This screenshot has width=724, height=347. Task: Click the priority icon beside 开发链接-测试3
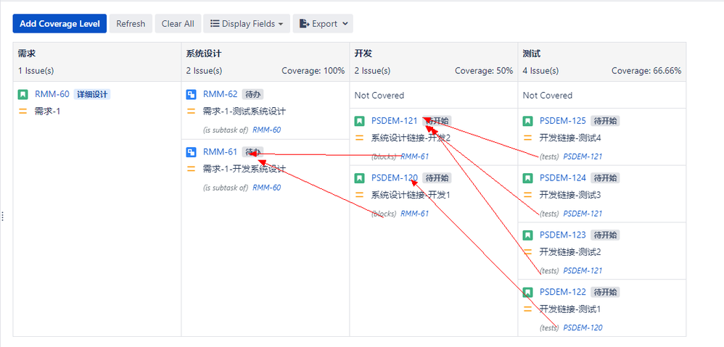pyautogui.click(x=527, y=195)
